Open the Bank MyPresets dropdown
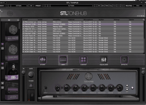This screenshot has width=146, height=105. (20, 6)
